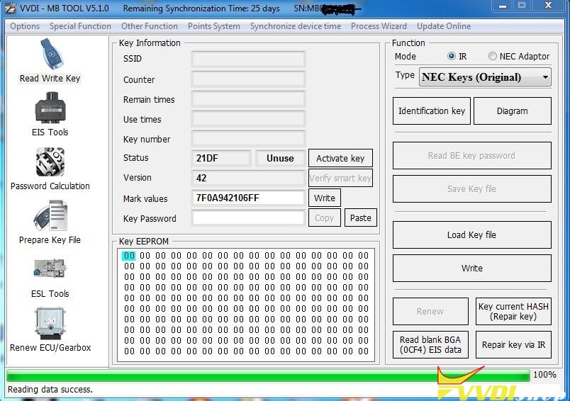Click the Activate key button
The width and height of the screenshot is (570, 401).
point(340,159)
